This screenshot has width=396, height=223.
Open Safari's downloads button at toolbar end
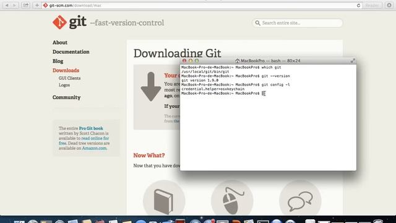tap(389, 6)
